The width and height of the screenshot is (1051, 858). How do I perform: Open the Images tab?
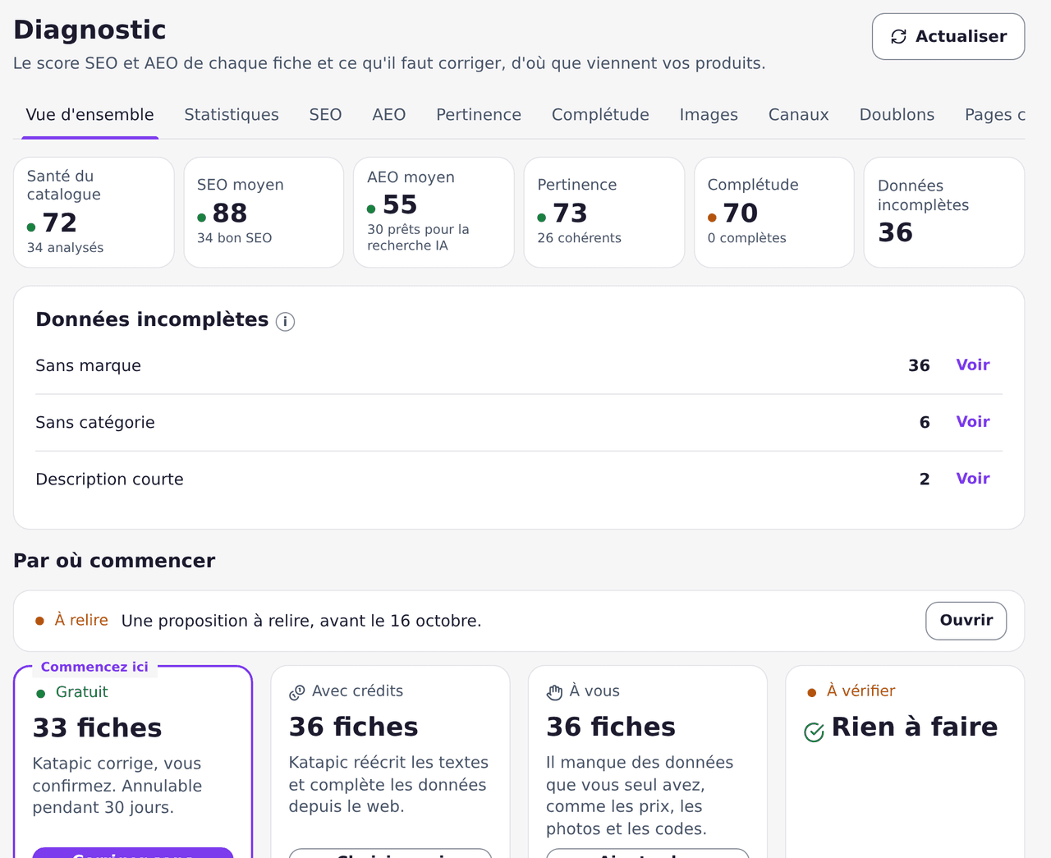[x=709, y=115]
